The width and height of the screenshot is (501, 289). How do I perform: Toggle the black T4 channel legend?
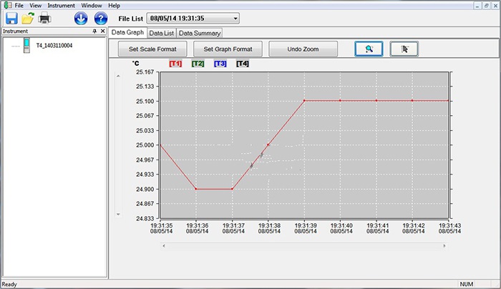[243, 64]
